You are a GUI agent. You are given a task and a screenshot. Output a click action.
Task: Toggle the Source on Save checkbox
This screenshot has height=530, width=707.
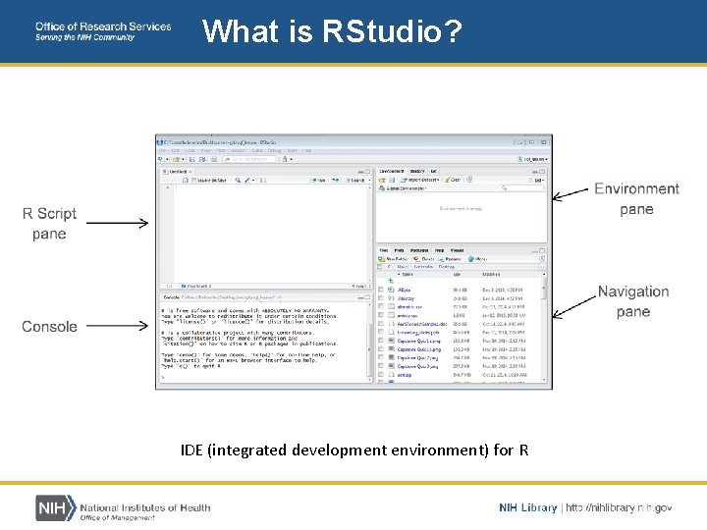coord(193,181)
